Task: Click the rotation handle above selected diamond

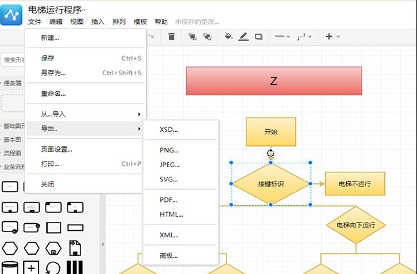Action: pyautogui.click(x=270, y=153)
